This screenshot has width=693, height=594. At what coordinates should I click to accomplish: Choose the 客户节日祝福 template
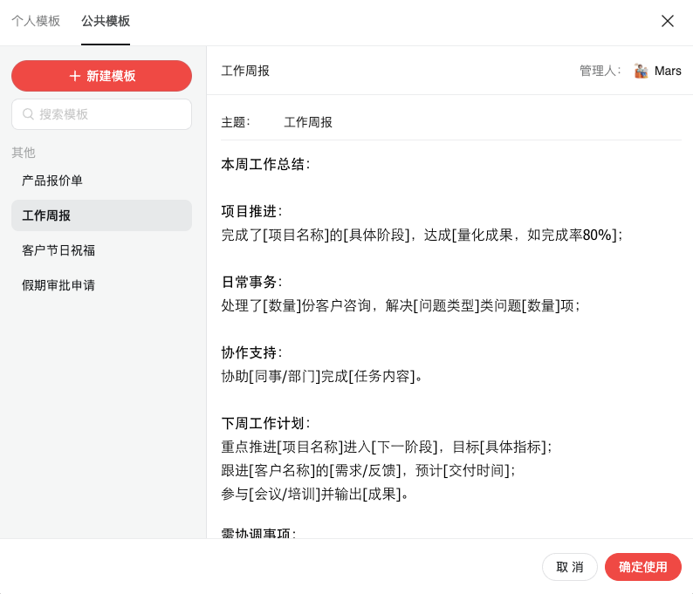(x=58, y=250)
